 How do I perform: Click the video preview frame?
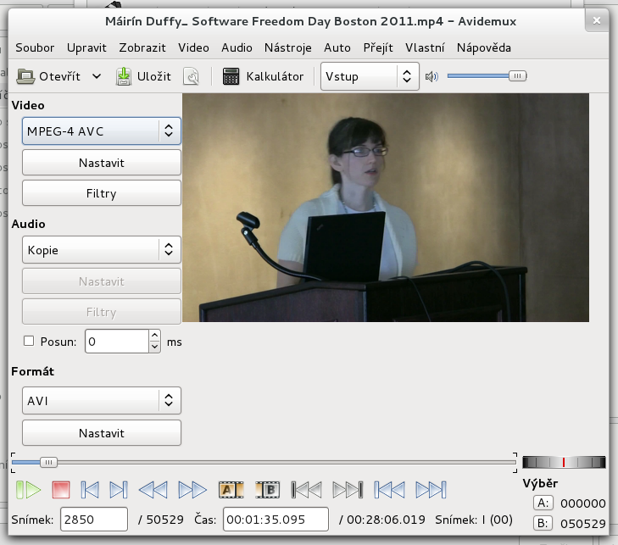click(x=386, y=208)
